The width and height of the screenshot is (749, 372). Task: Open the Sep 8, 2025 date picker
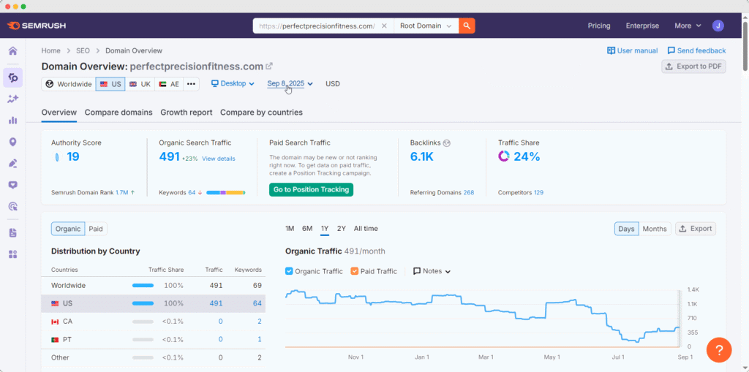point(290,84)
